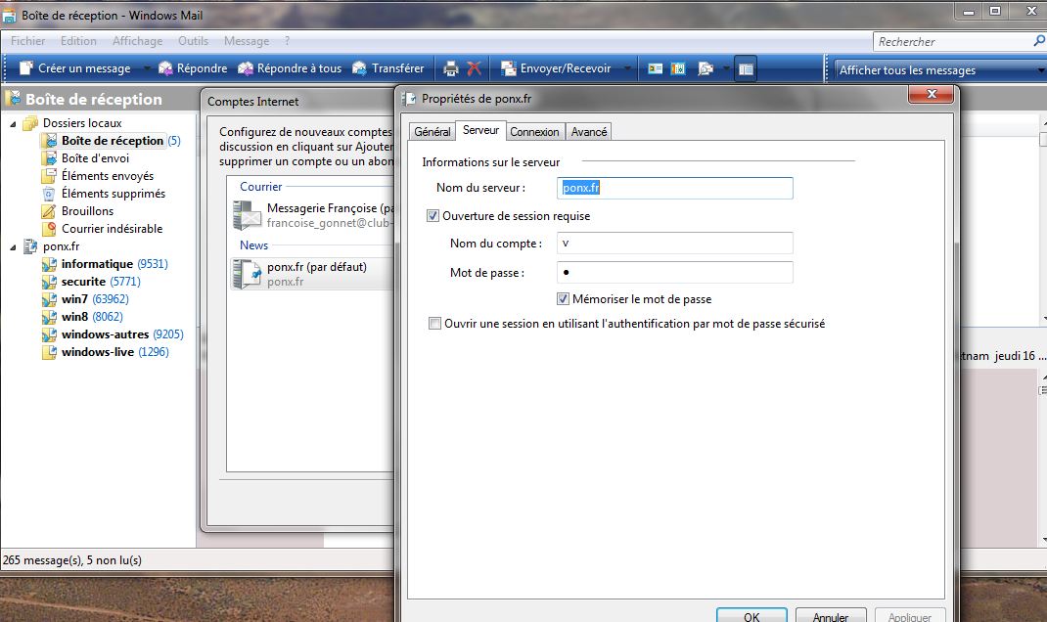Click the Éléments supprimés recycle icon

click(49, 194)
